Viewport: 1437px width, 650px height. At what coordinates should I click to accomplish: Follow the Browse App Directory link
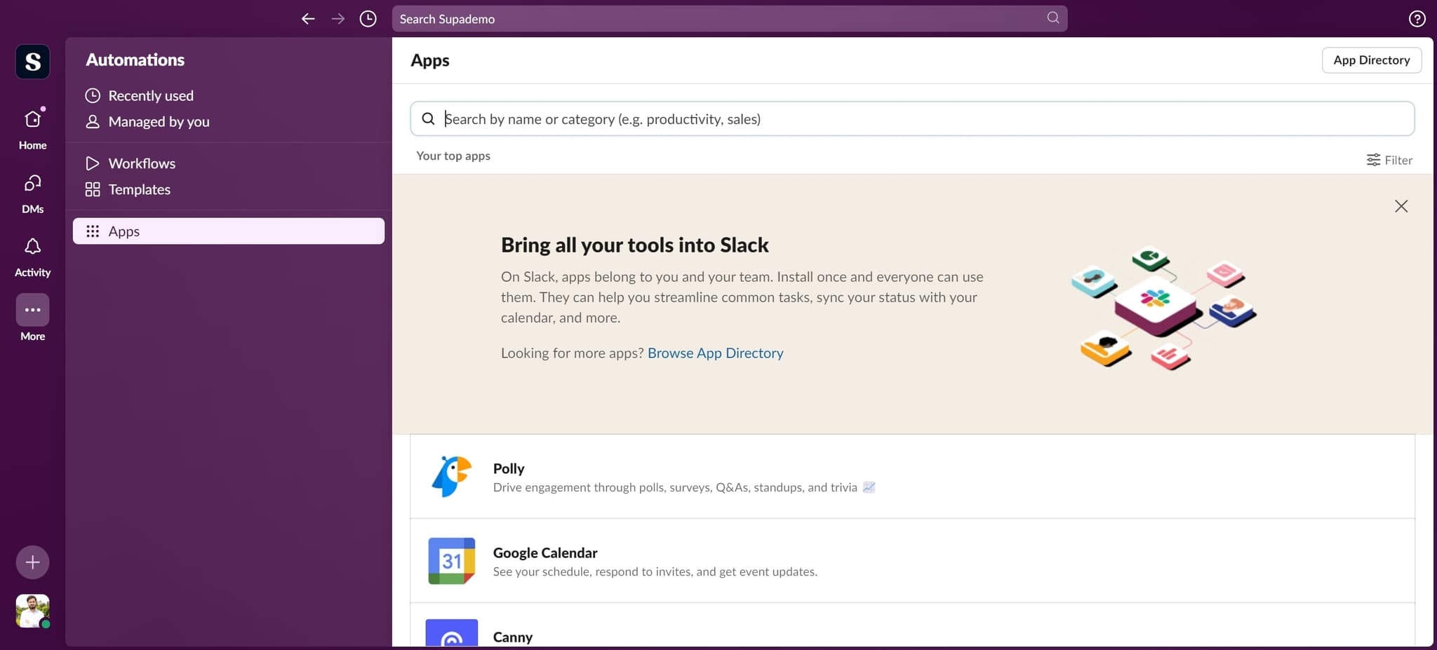coord(715,353)
